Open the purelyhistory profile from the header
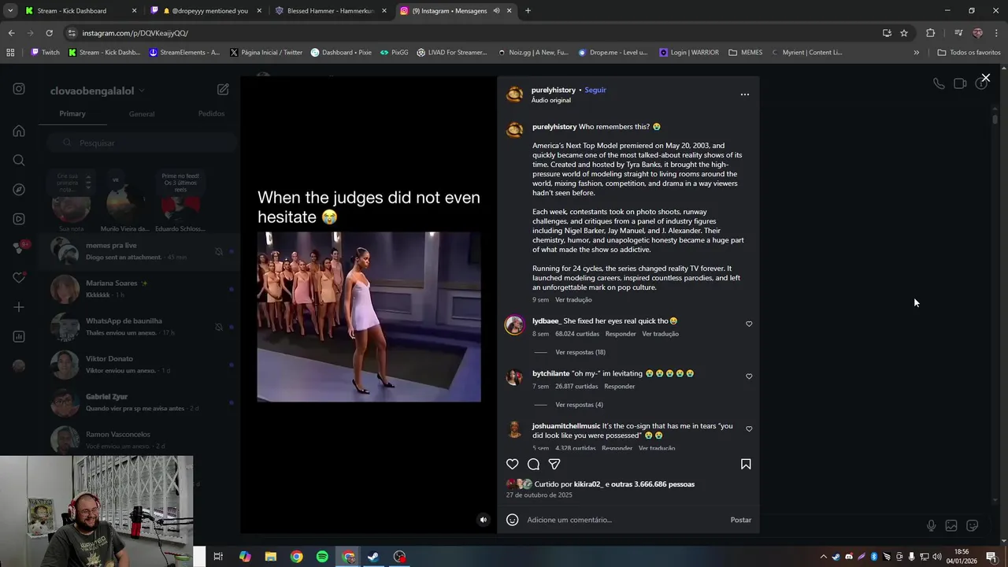This screenshot has height=567, width=1008. (554, 90)
